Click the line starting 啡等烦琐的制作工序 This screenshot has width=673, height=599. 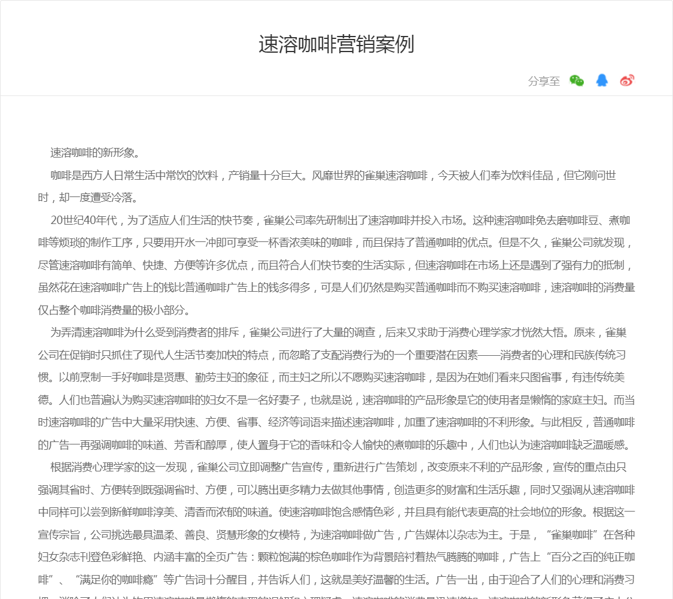coord(336,243)
